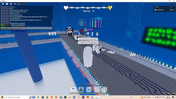Open game settings gear icon
176x99 pixels.
[11, 4]
